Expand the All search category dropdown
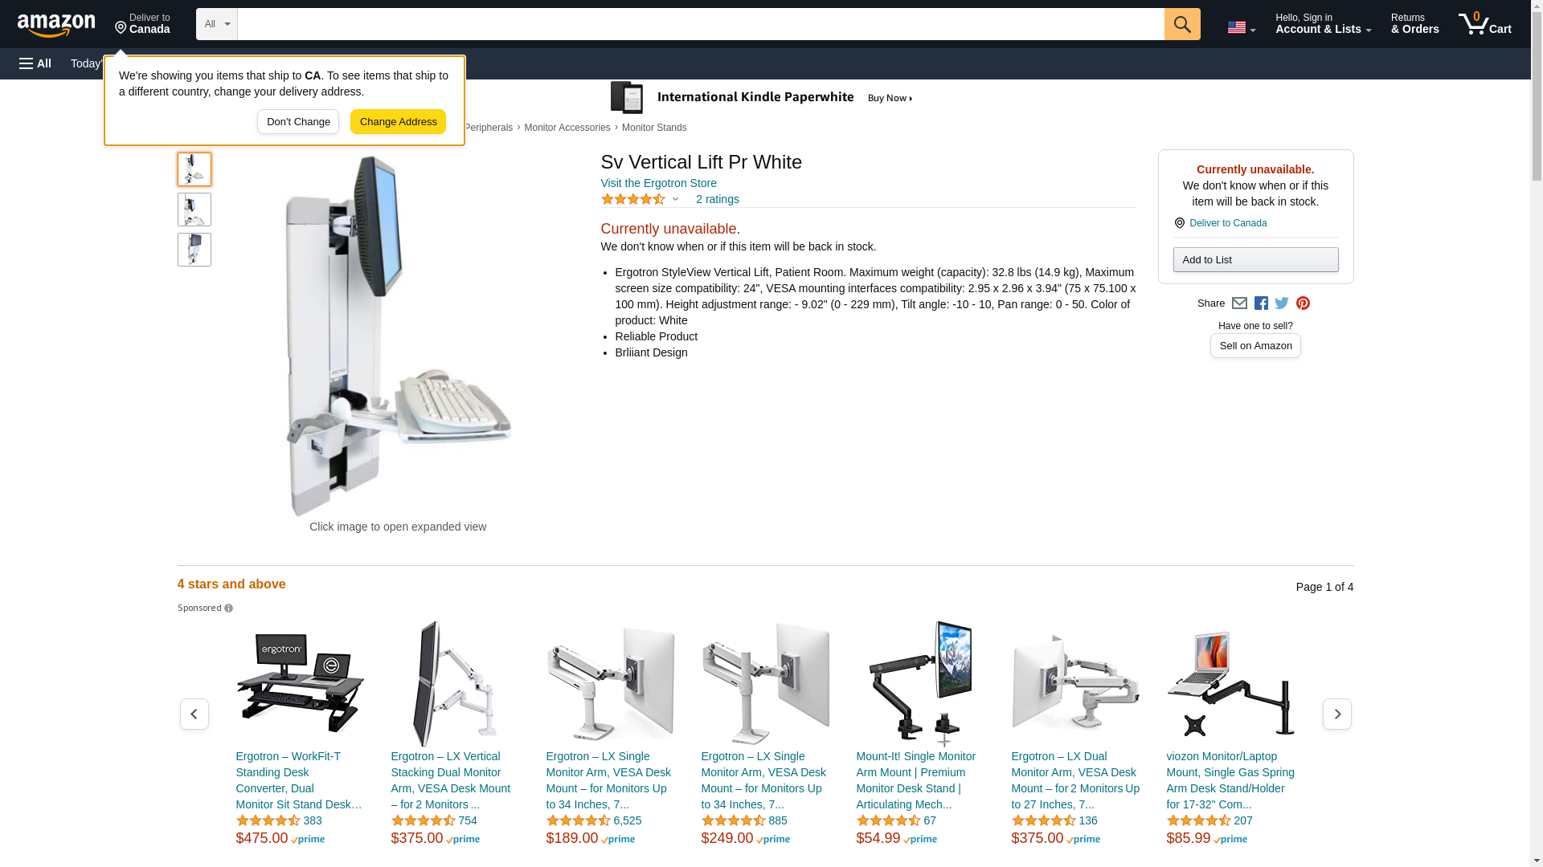This screenshot has height=867, width=1543. point(216,24)
